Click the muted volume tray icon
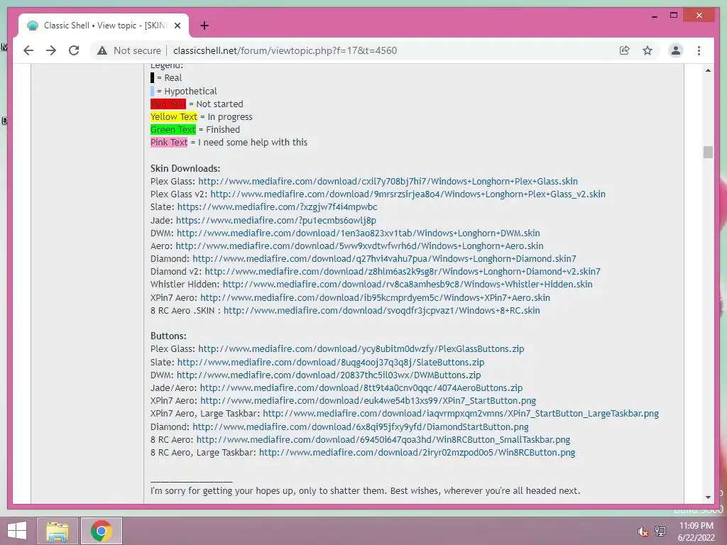The width and height of the screenshot is (727, 545). pos(643,532)
